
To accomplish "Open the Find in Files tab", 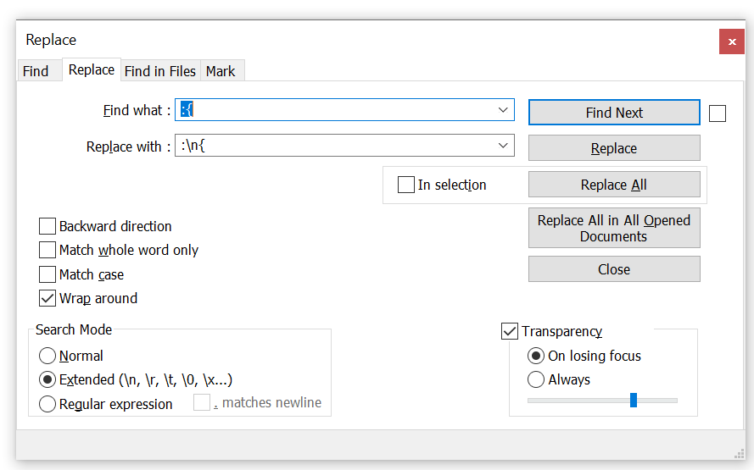I will point(159,71).
